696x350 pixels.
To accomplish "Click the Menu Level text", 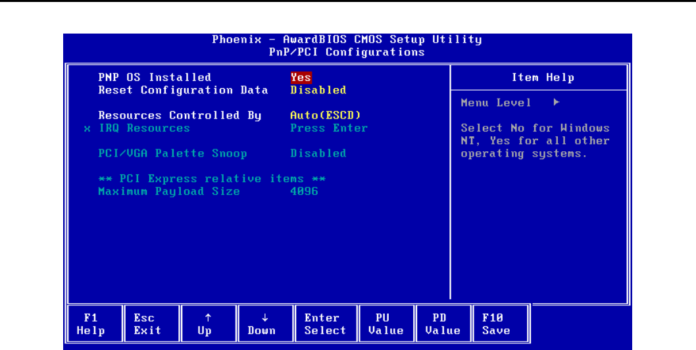I will click(x=496, y=103).
